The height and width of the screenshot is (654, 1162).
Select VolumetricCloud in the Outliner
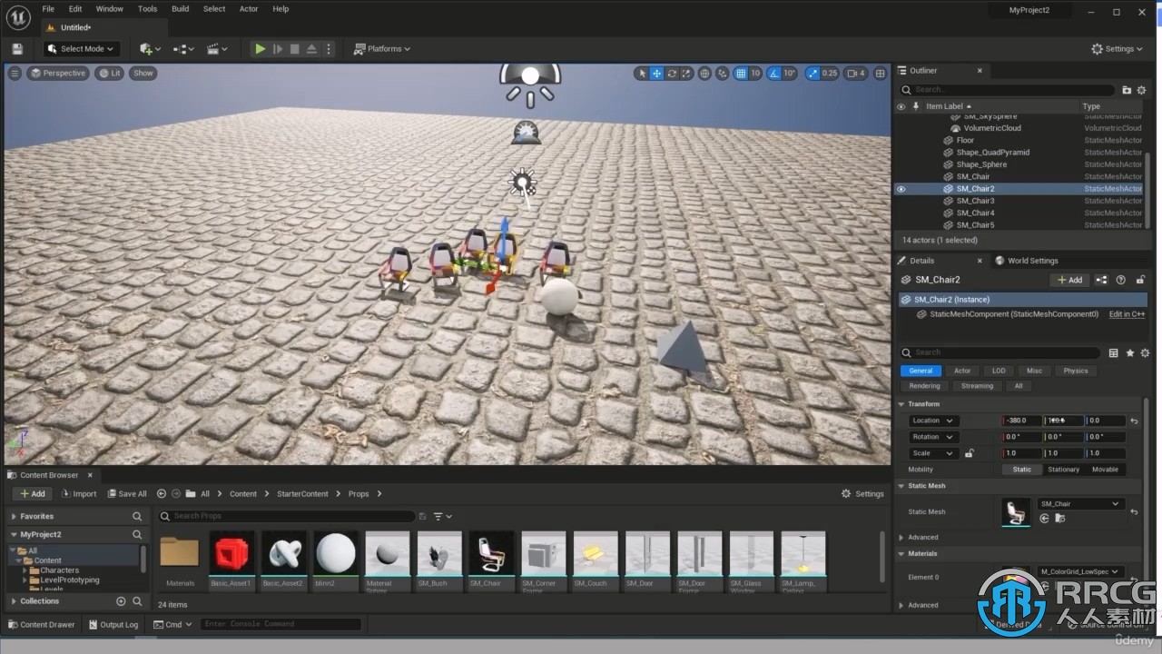[992, 128]
